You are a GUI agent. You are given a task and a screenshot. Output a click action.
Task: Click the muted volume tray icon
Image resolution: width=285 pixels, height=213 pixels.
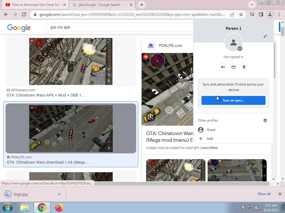(257, 208)
